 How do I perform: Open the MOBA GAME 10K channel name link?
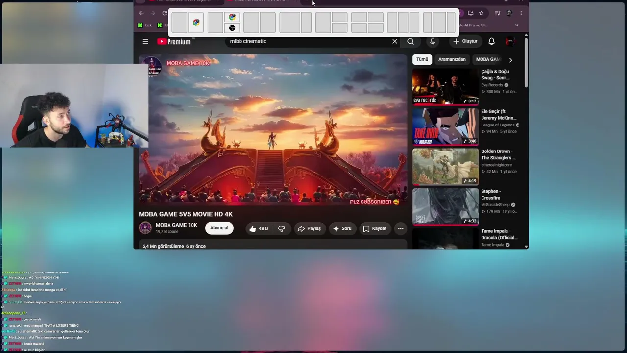[176, 225]
